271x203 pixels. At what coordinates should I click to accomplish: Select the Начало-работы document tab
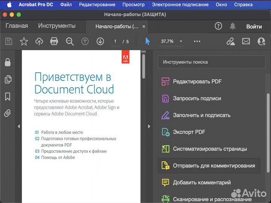pyautogui.click(x=117, y=26)
